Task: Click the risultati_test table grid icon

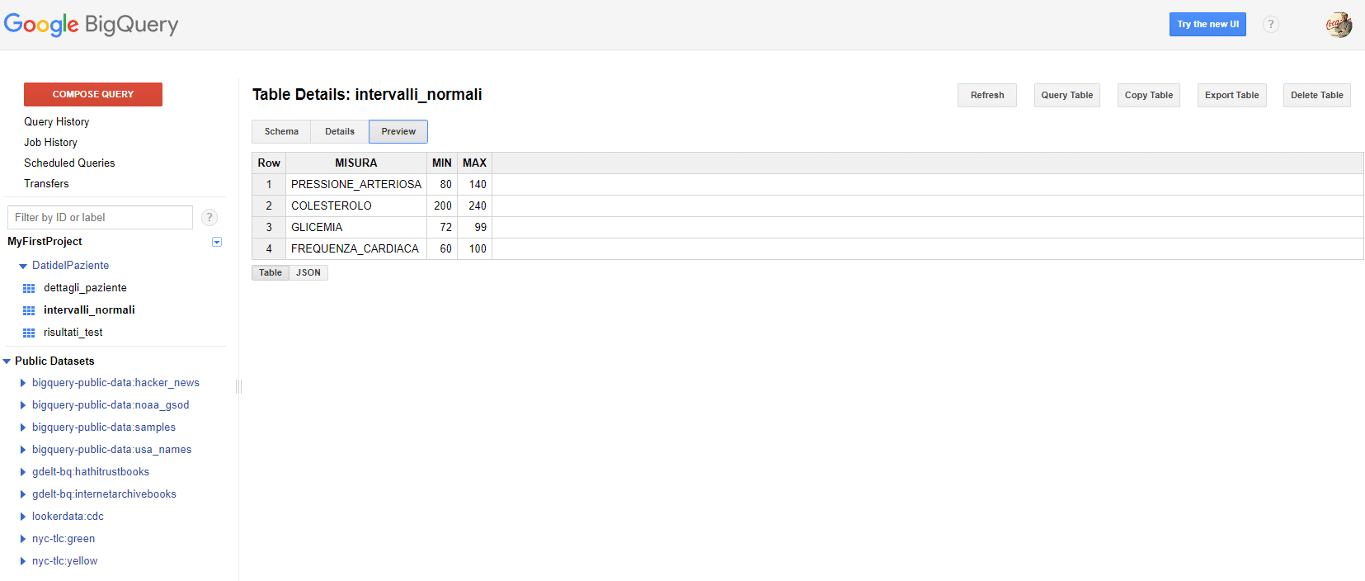Action: [29, 333]
